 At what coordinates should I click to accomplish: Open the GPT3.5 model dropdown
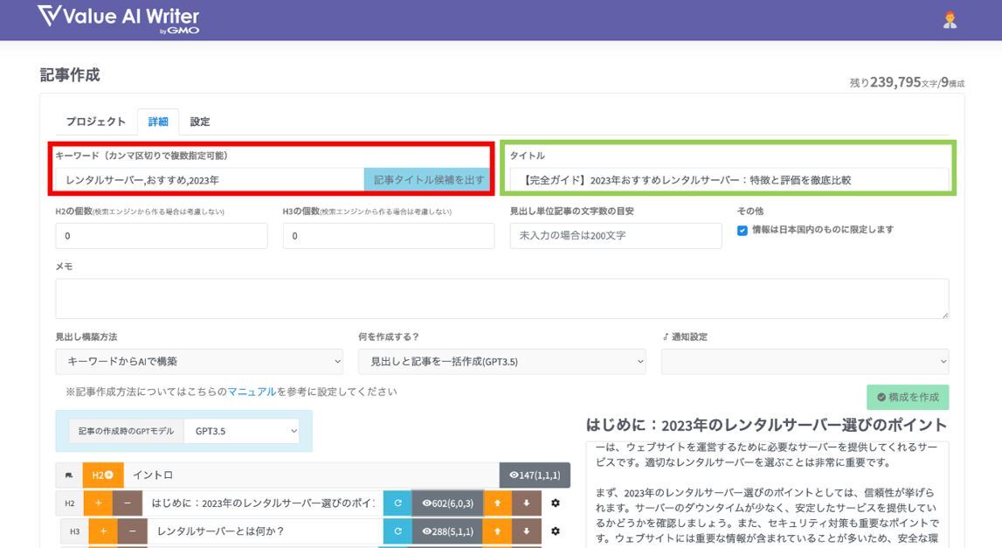coord(242,431)
